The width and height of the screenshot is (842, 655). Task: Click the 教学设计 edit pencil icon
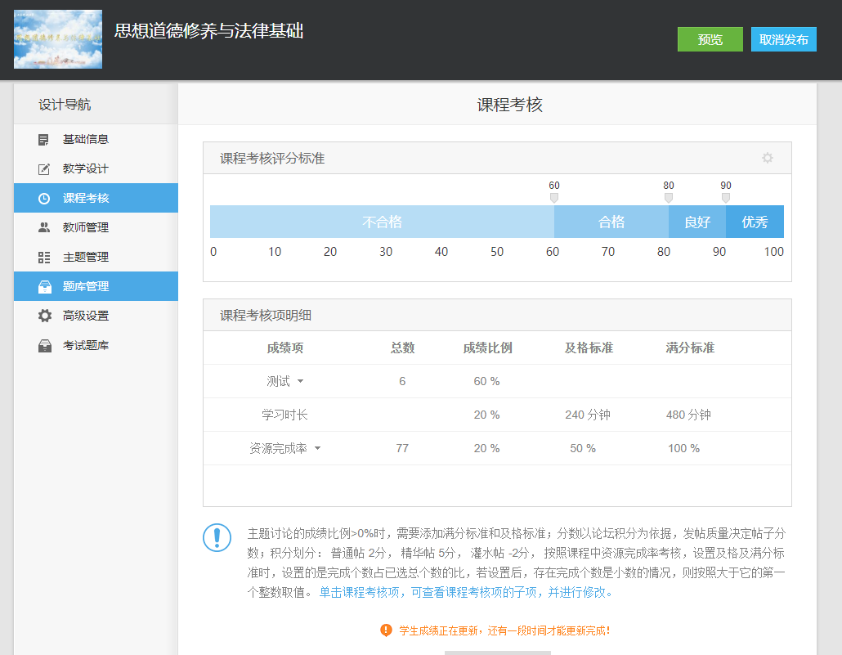(44, 169)
